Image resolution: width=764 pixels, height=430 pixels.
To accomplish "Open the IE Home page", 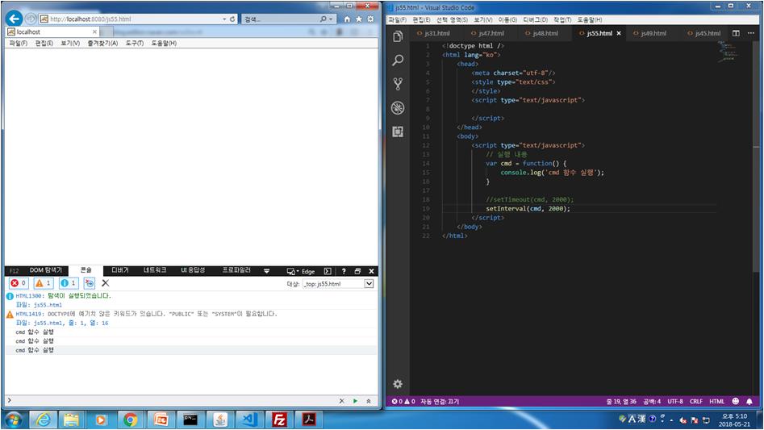I will 347,19.
